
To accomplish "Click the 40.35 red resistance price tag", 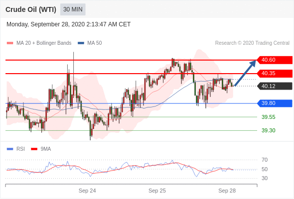I will click(275, 74).
